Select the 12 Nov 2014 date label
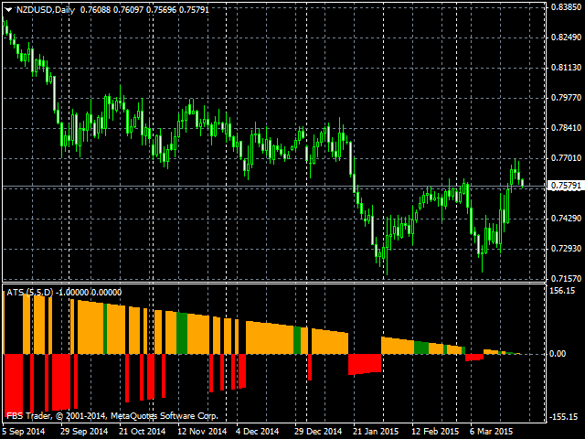 click(202, 431)
